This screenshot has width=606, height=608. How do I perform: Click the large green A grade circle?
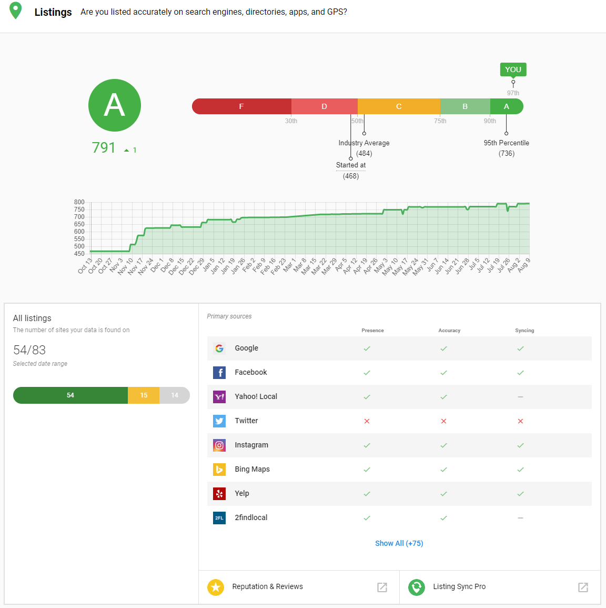click(115, 105)
